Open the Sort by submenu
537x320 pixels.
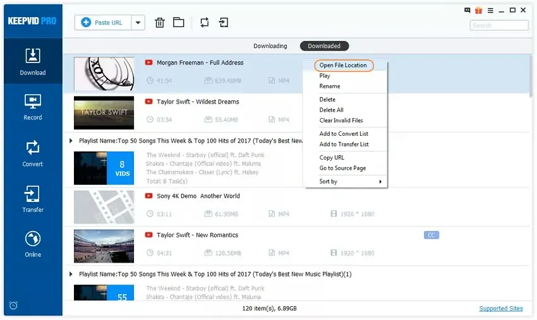point(346,181)
